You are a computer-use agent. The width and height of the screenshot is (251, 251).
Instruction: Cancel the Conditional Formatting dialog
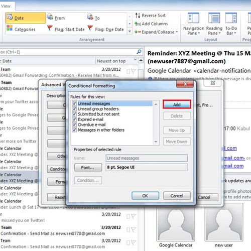[x=177, y=196]
